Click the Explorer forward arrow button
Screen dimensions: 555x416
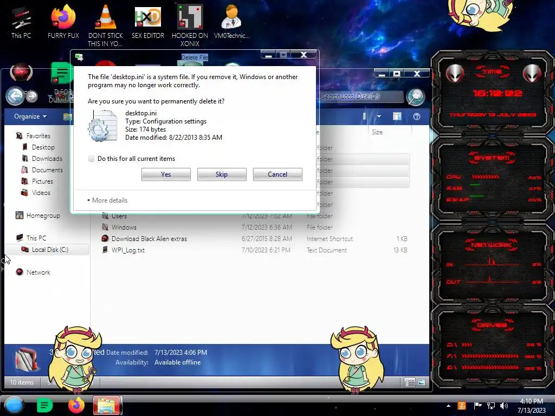pos(32,96)
